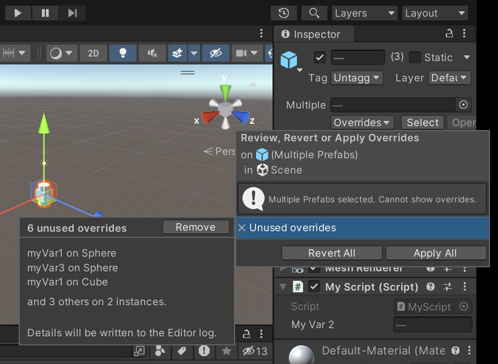Click the Inspector lock icon
The width and height of the screenshot is (498, 364).
point(449,34)
